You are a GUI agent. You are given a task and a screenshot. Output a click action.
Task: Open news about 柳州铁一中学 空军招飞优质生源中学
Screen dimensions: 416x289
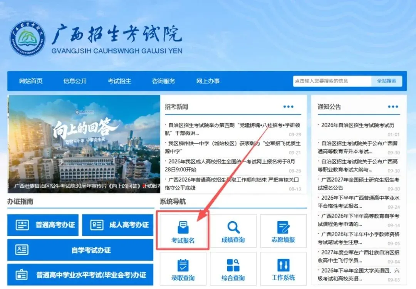pos(232,147)
